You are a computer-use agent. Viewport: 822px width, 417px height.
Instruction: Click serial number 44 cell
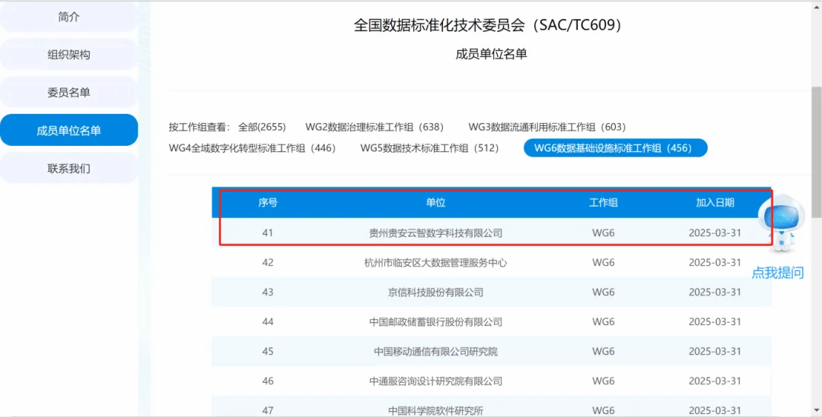click(268, 322)
